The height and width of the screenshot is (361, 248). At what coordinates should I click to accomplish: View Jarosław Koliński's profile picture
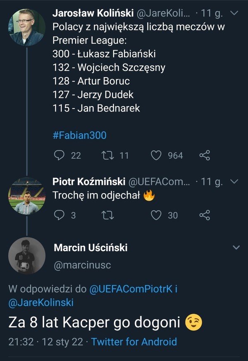pos(26,27)
